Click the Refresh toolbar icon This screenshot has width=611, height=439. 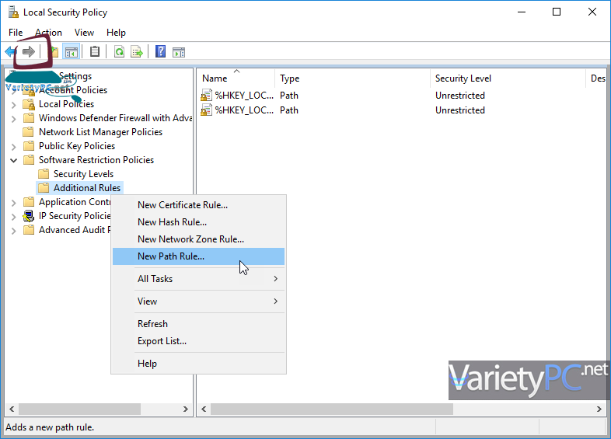coord(119,51)
